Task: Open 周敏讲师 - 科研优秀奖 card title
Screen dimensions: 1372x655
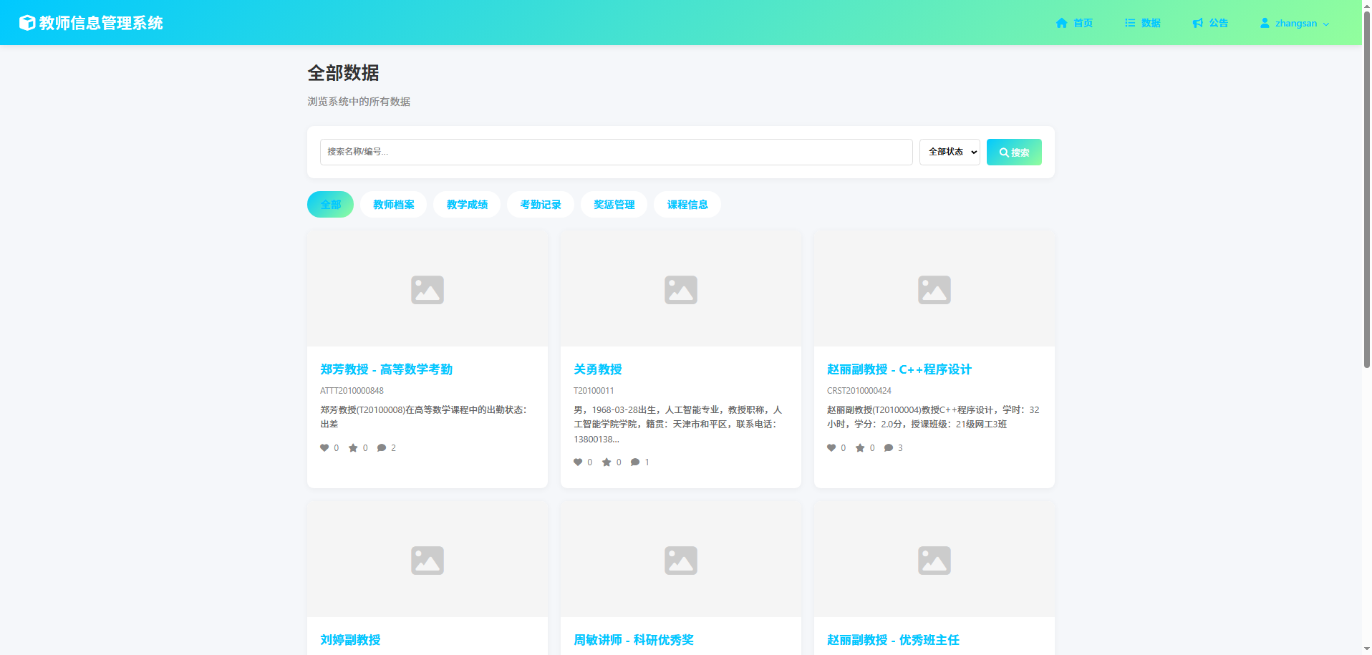Action: pyautogui.click(x=634, y=640)
